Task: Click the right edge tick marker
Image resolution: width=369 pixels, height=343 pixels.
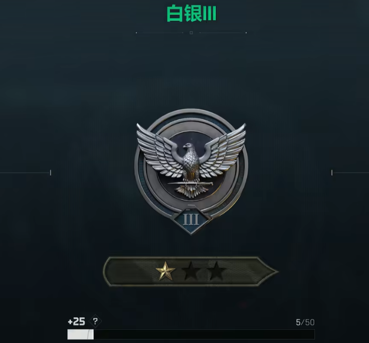Action: click(332, 173)
